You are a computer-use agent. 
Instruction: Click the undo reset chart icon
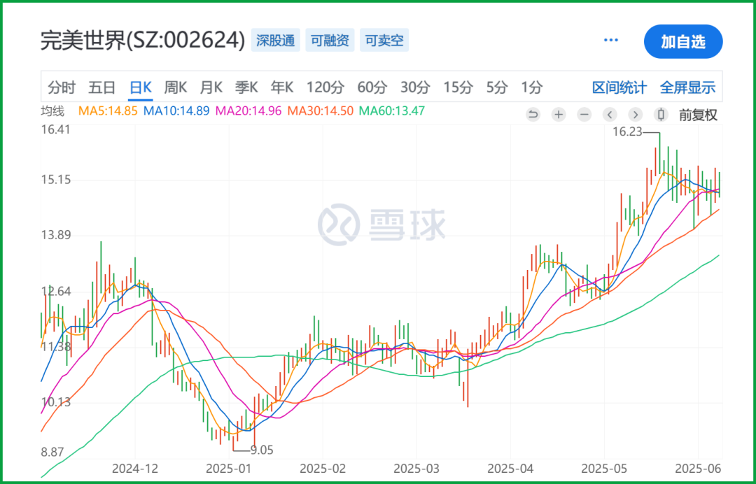pos(533,115)
